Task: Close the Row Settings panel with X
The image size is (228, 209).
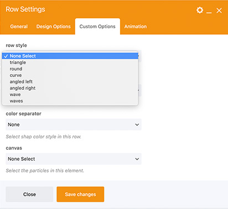Action: tap(219, 11)
